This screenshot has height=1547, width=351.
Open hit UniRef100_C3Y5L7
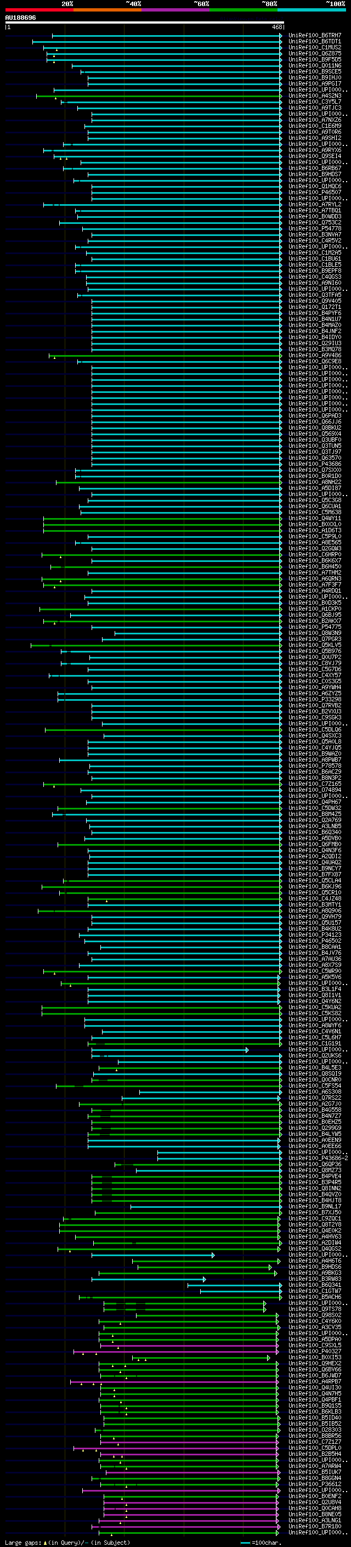[x=315, y=102]
